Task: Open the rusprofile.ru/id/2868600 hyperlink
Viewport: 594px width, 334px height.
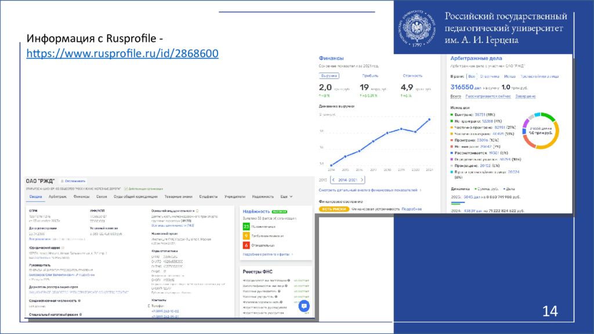Action: point(122,53)
